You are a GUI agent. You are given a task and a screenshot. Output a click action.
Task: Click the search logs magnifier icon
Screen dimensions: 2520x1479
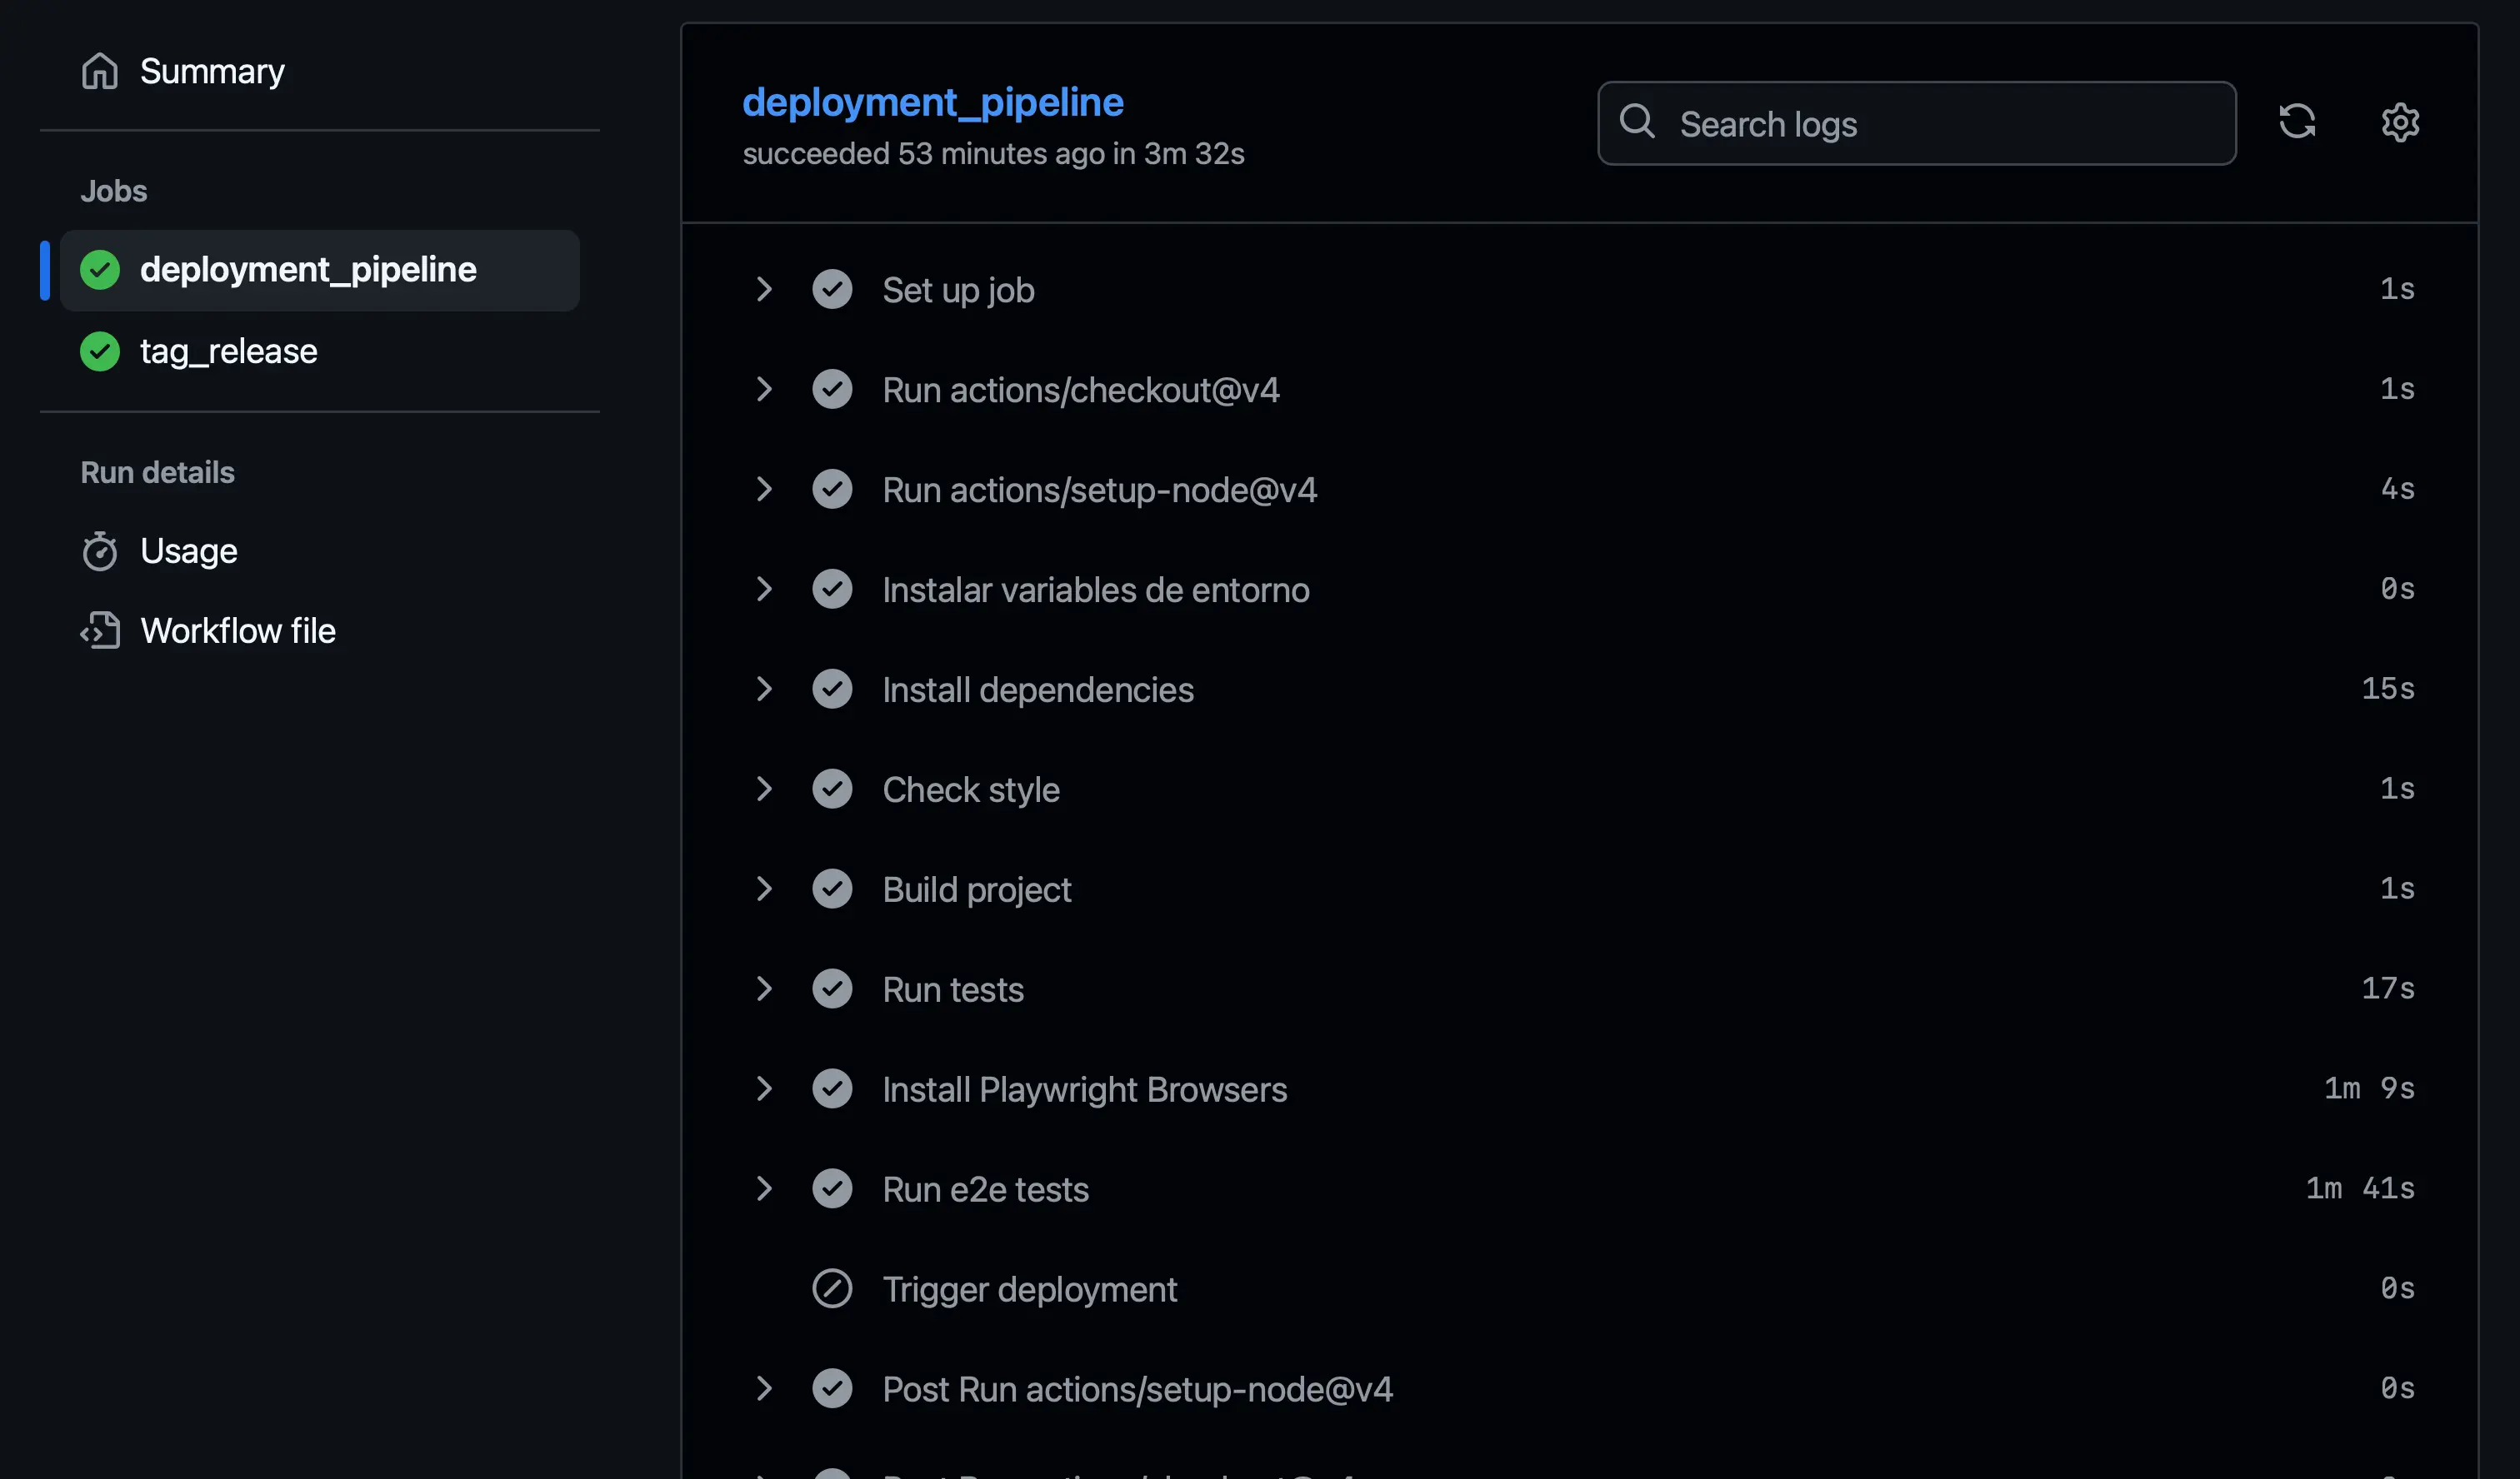1637,122
